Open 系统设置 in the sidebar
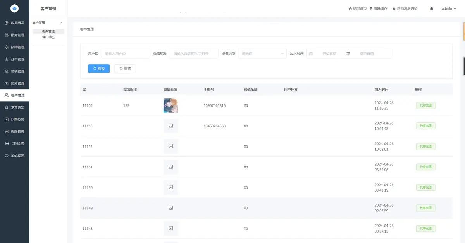This screenshot has height=243, width=465. pyautogui.click(x=14, y=156)
